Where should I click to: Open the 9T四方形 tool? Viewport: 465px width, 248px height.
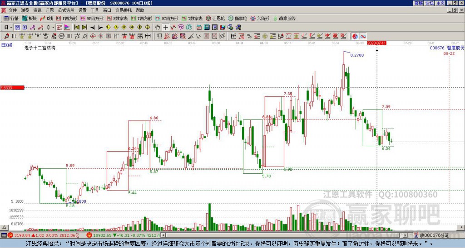pyautogui.click(x=167, y=18)
